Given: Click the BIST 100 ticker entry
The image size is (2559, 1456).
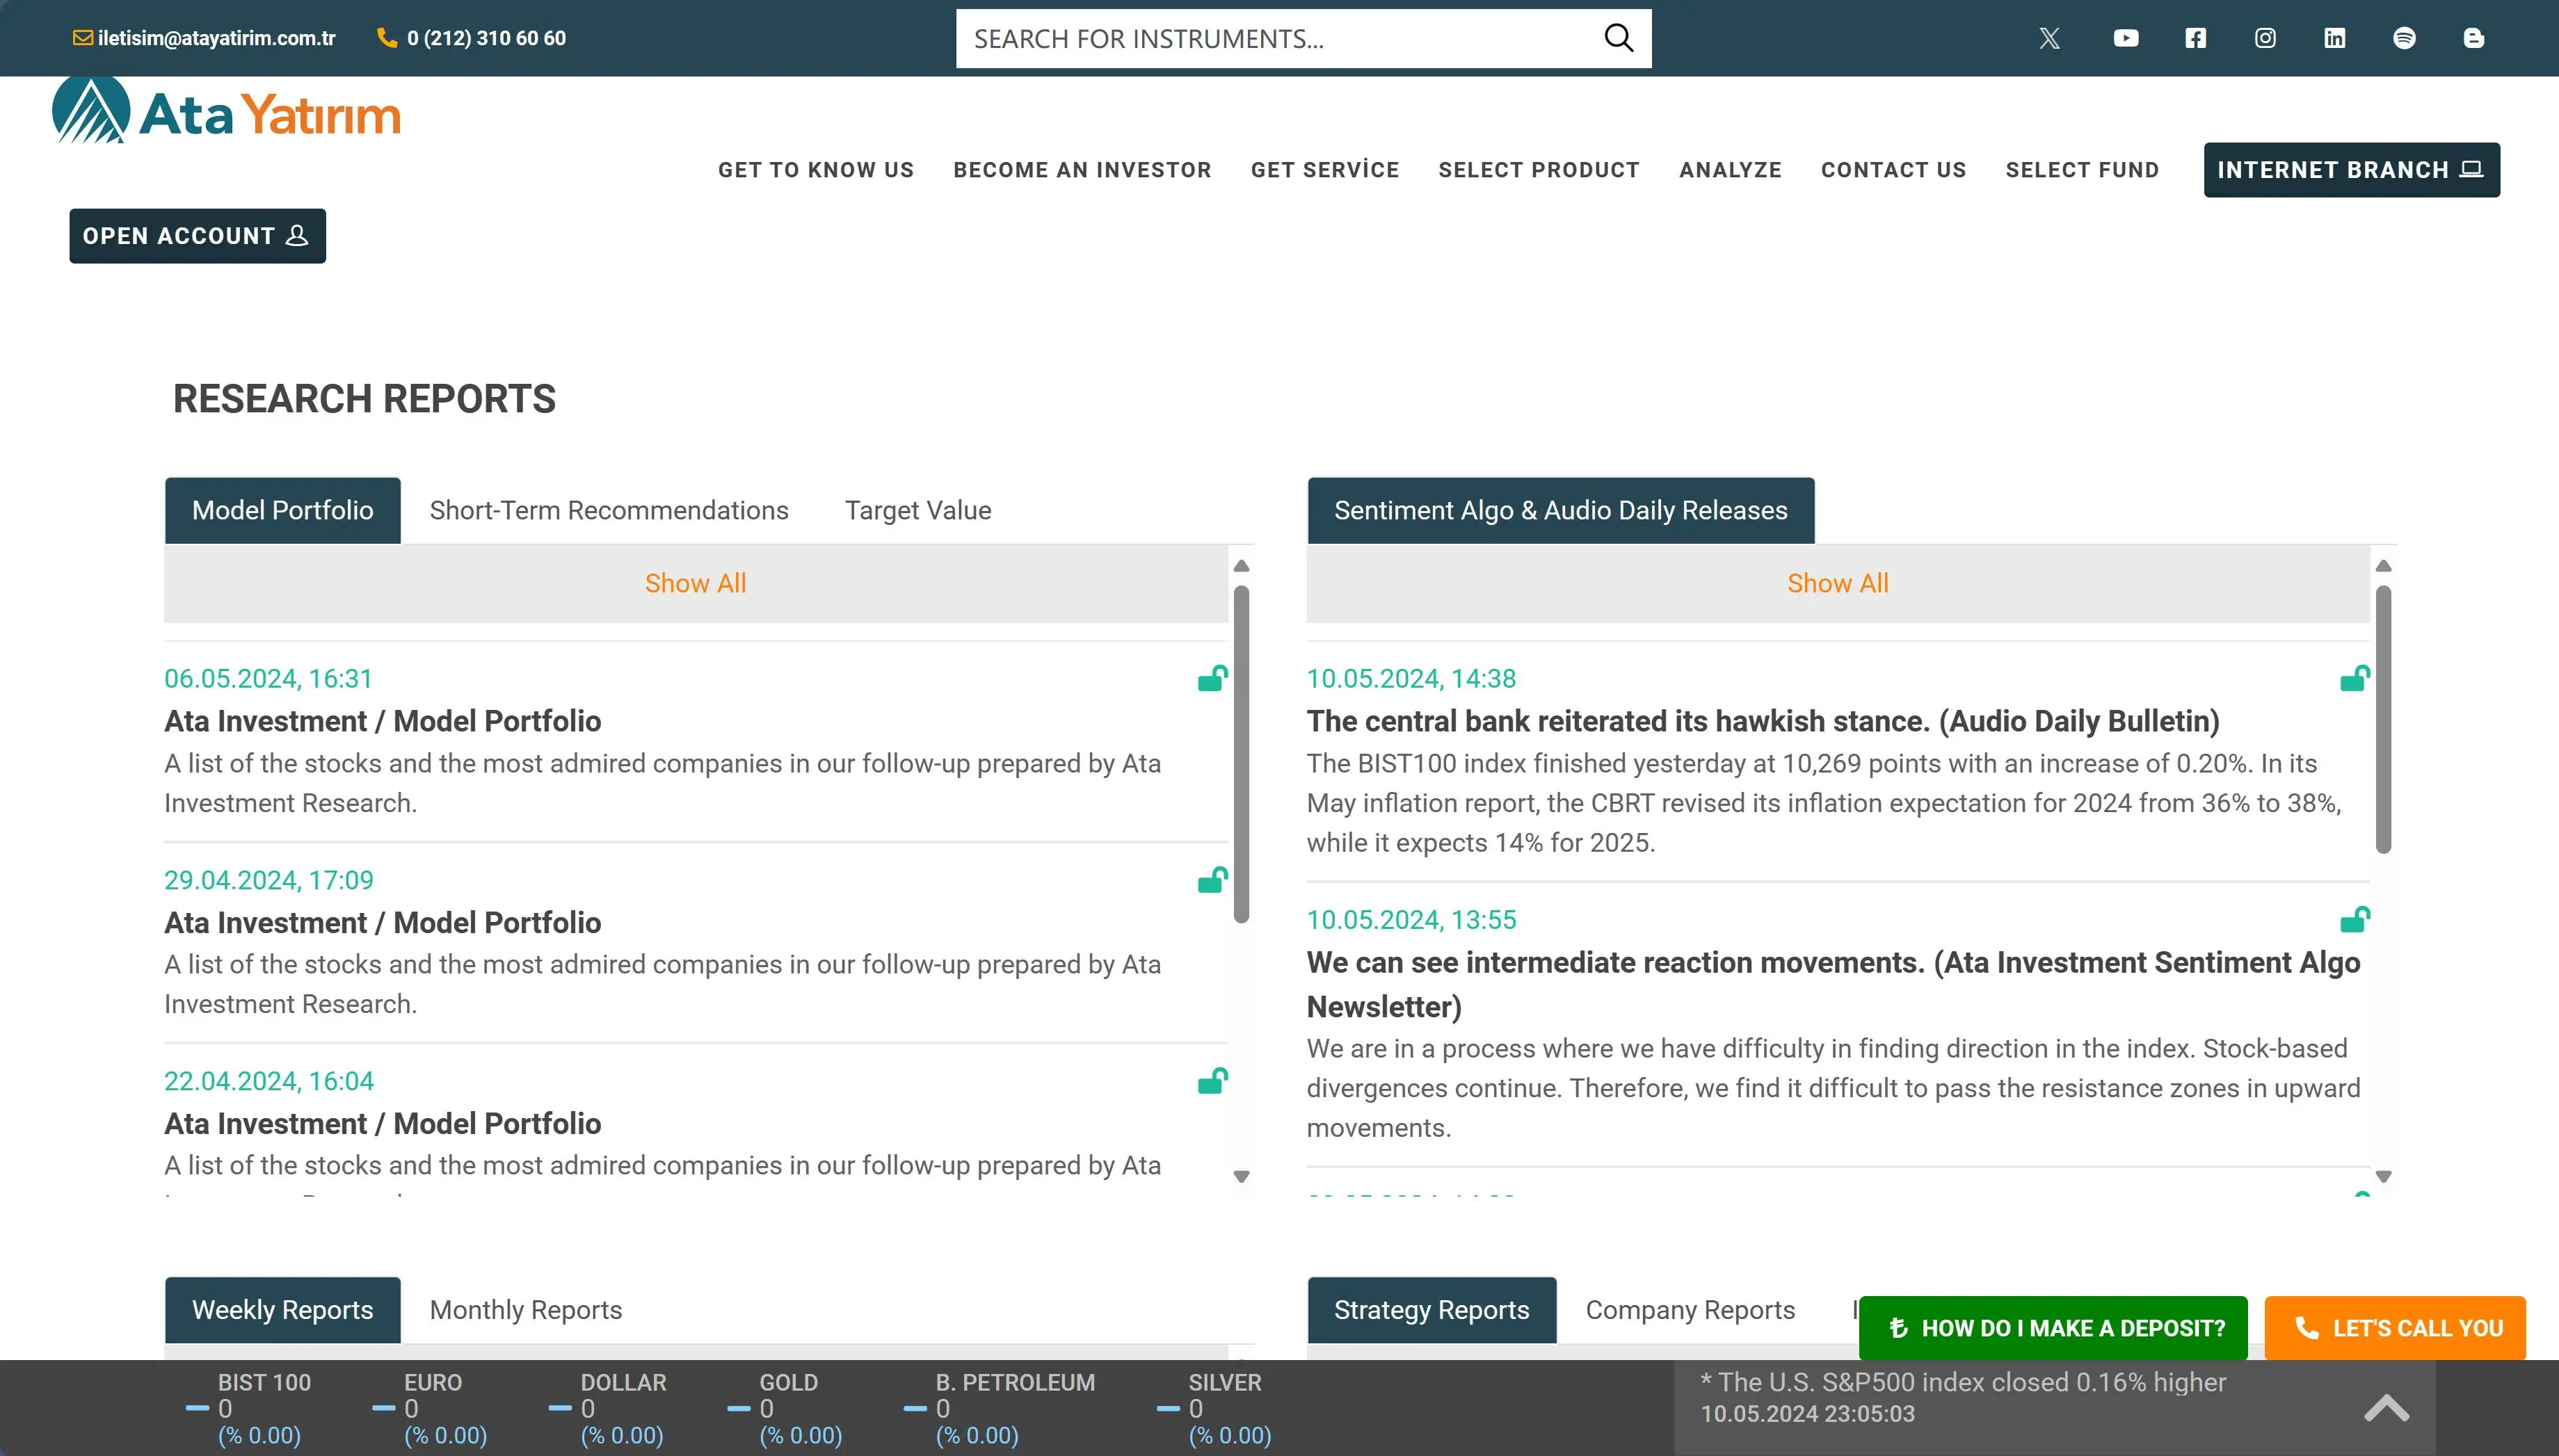Looking at the screenshot, I should [248, 1408].
